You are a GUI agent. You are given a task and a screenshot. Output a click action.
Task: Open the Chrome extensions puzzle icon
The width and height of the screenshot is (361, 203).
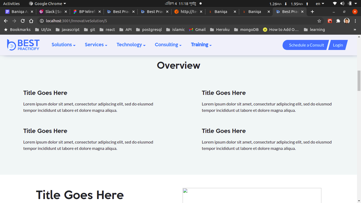[x=338, y=21]
